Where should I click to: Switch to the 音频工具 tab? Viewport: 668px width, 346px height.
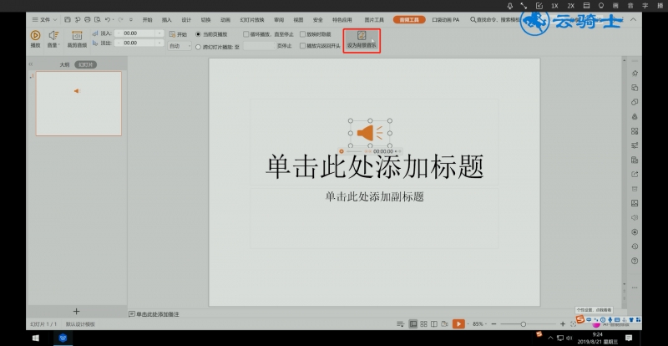[x=409, y=19]
